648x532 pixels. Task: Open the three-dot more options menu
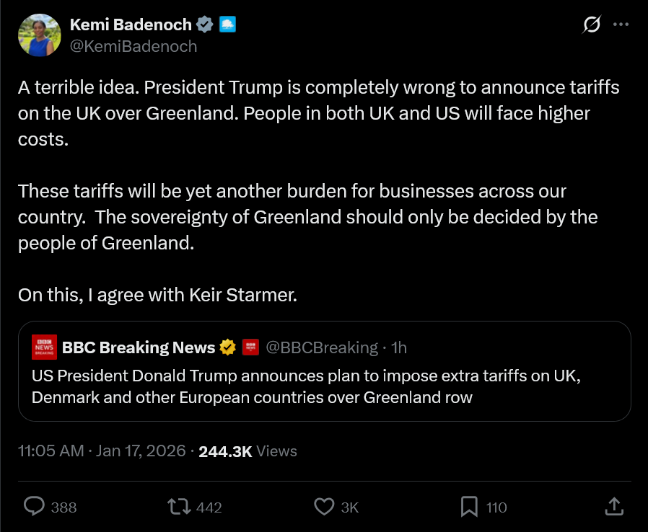click(621, 25)
